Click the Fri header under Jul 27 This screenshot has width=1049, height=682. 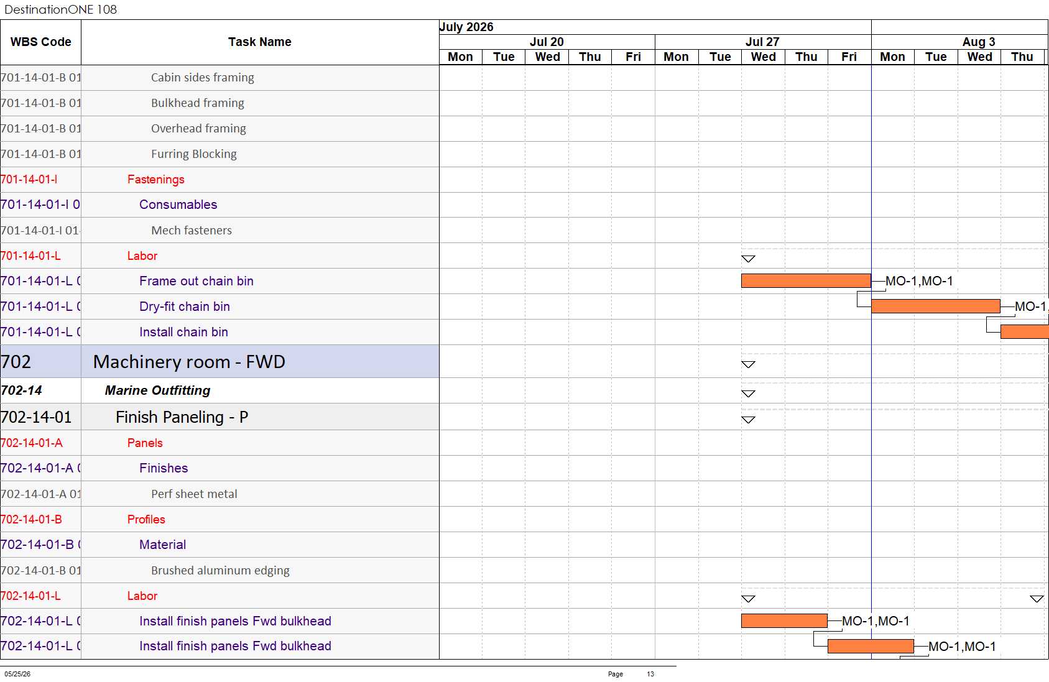pos(849,57)
